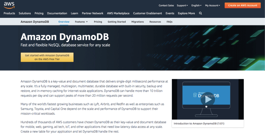Open the English language dropdown
Screen dimensions: 265x136
[196, 5]
